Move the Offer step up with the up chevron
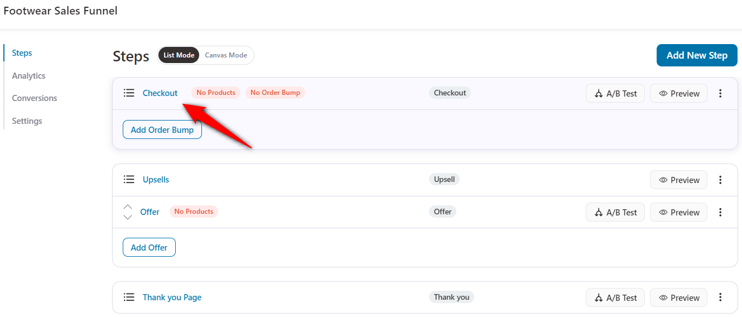742x317 pixels. (x=128, y=207)
